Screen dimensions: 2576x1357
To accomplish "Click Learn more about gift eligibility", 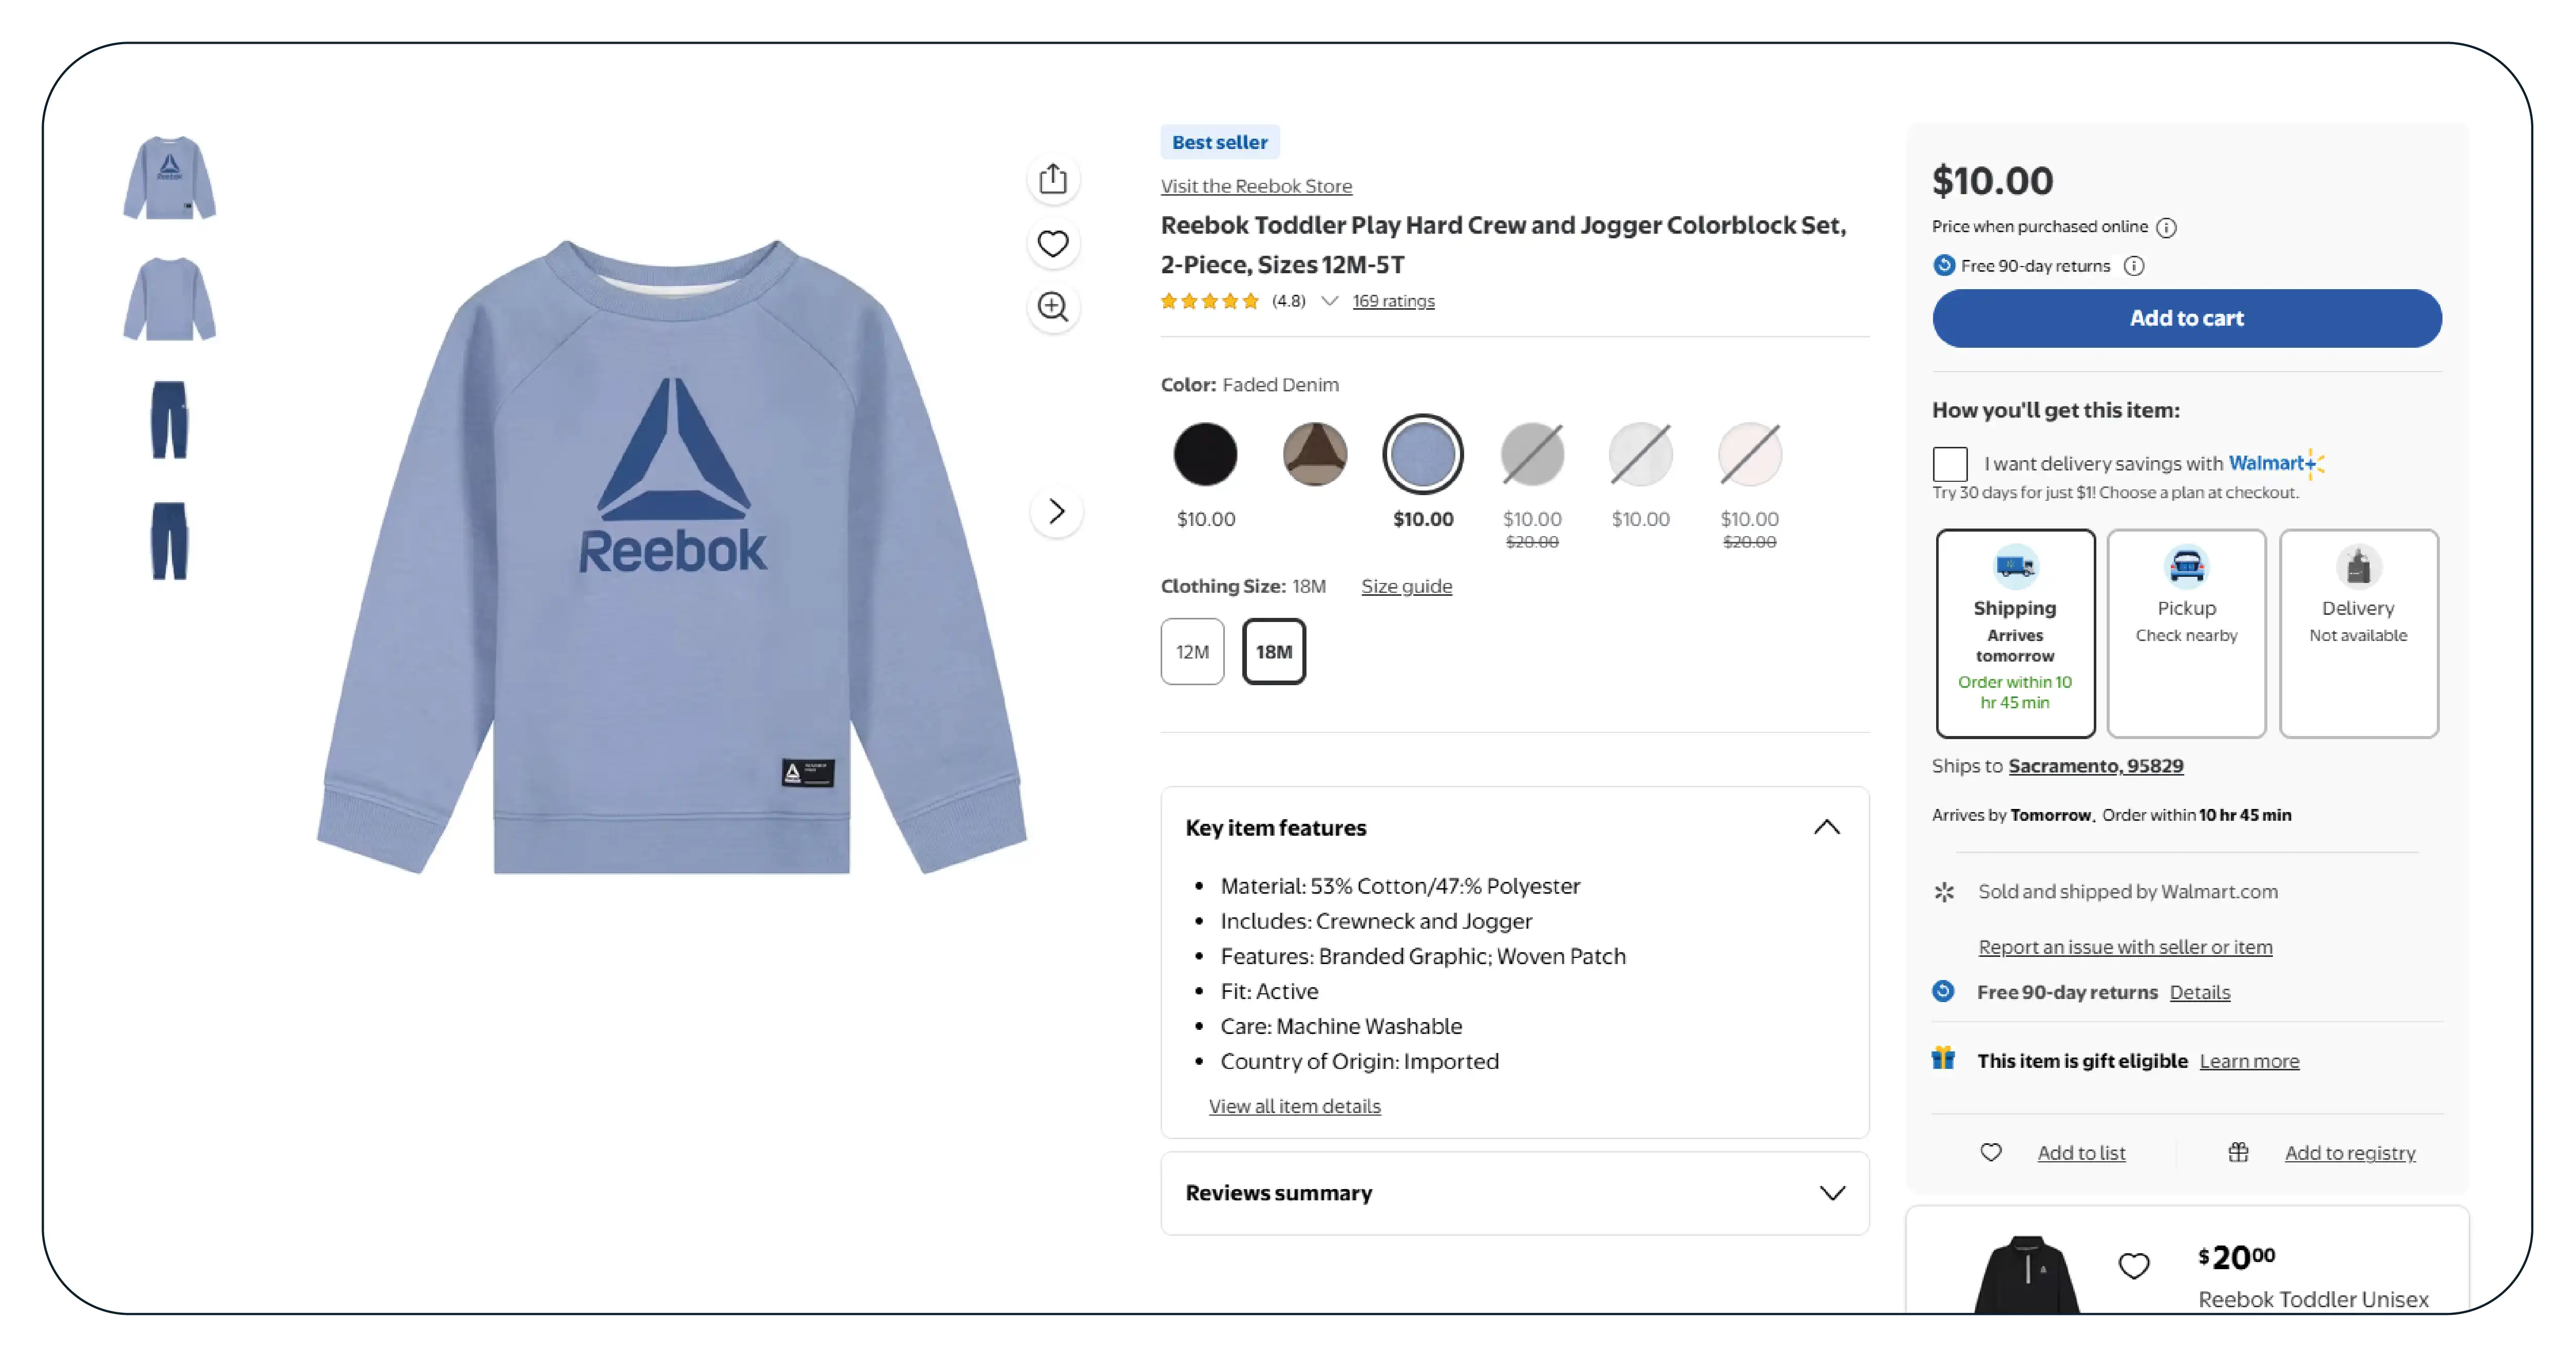I will click(x=2249, y=1061).
